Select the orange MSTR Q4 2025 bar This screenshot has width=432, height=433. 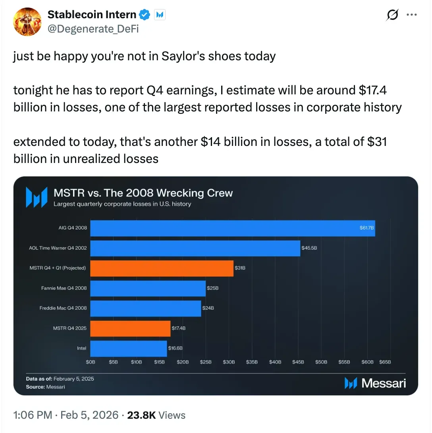click(131, 328)
